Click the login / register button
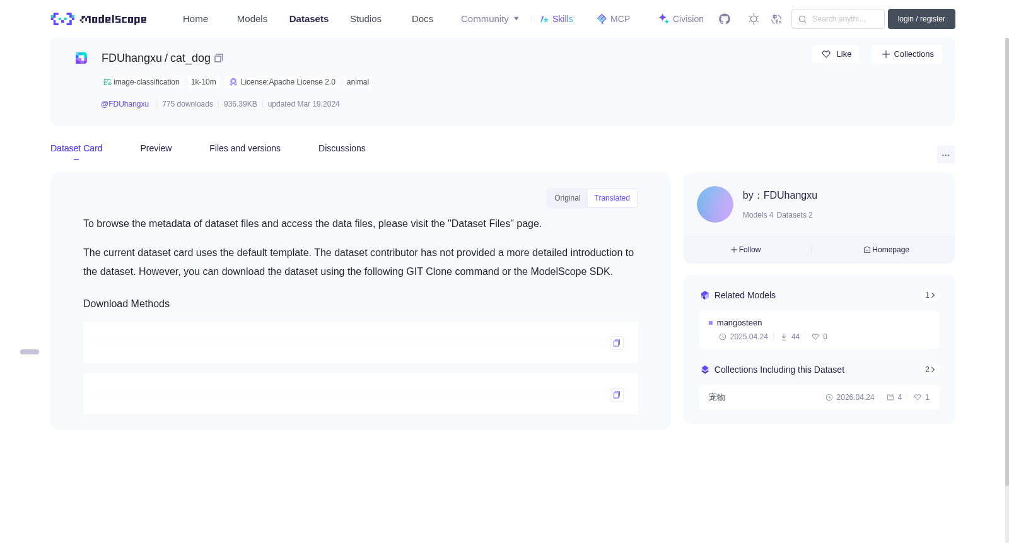 921,19
